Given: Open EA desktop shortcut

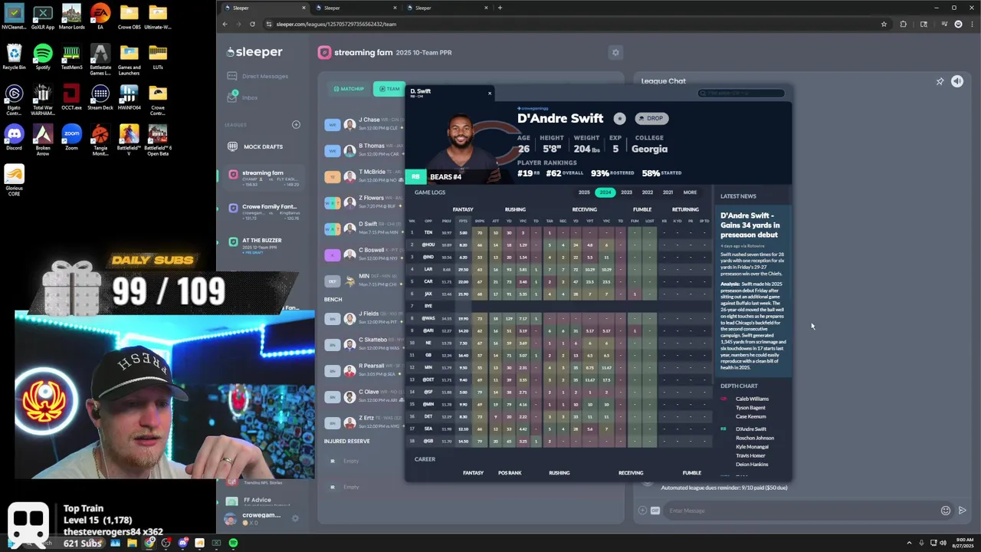Looking at the screenshot, I should tap(100, 17).
